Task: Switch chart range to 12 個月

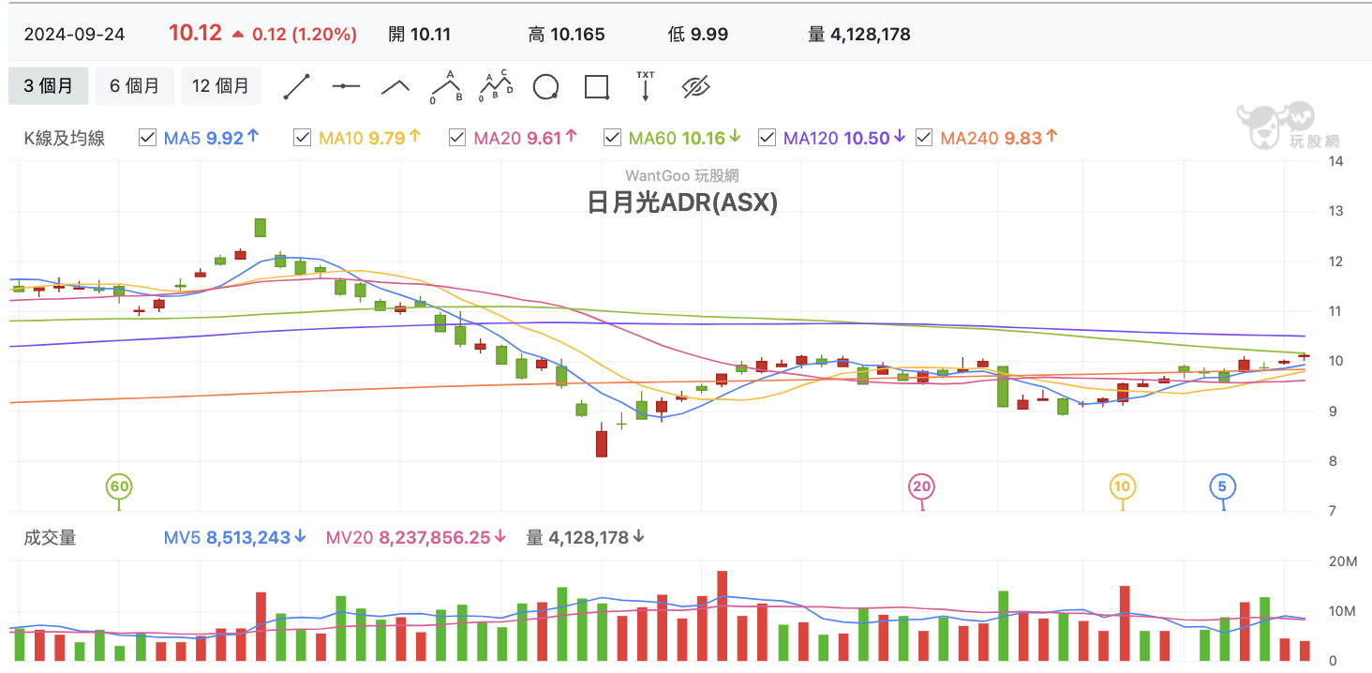Action: click(220, 86)
